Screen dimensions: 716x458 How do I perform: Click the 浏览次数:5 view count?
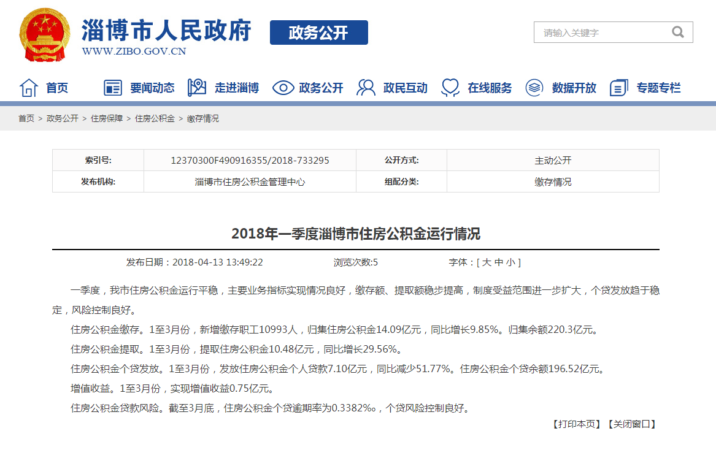click(356, 262)
